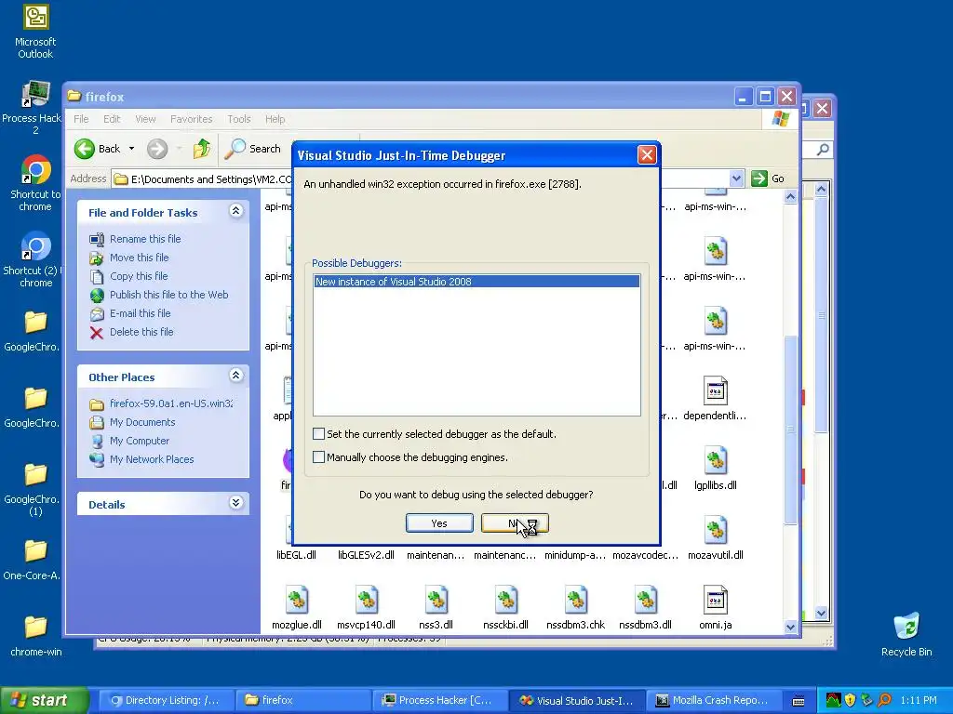Viewport: 953px width, 714px height.
Task: Open My Documents in Other Places
Action: click(142, 422)
